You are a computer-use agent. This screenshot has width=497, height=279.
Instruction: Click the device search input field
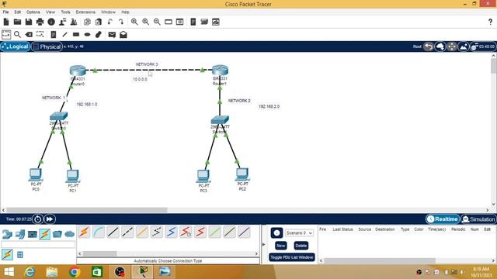(38, 244)
